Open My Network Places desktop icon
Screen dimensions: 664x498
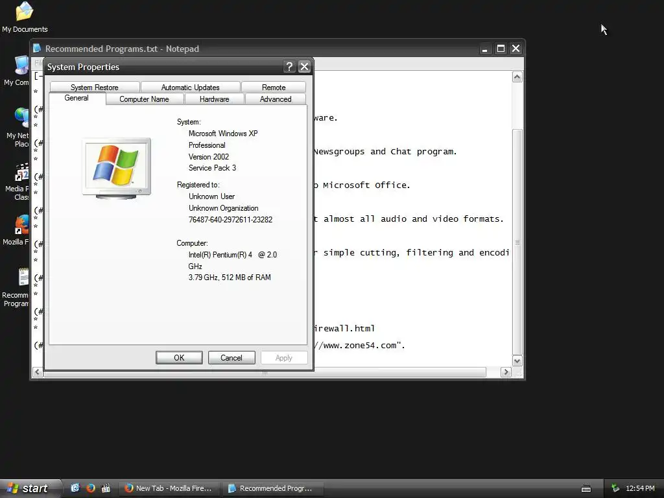coord(17,127)
